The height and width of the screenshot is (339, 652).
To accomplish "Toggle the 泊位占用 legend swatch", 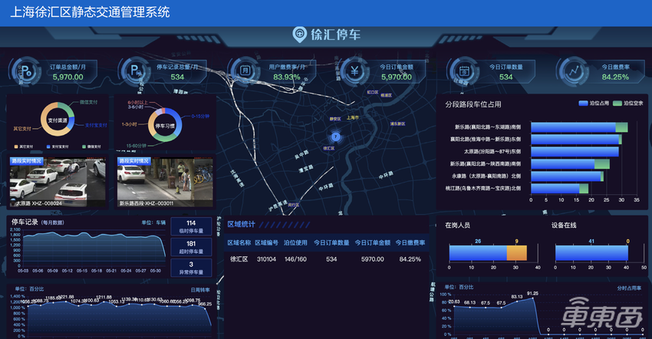I will click(583, 103).
